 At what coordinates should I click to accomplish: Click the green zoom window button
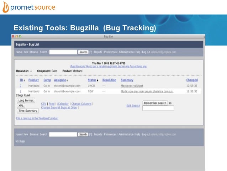tap(20, 36)
